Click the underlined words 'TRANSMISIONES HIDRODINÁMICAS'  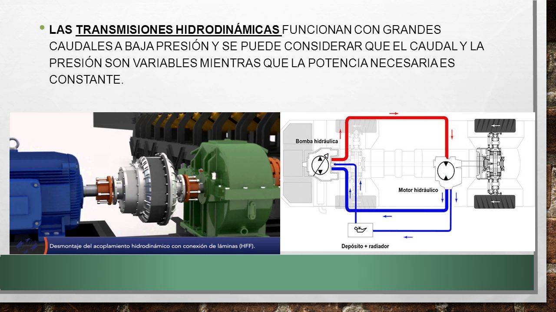pos(178,30)
